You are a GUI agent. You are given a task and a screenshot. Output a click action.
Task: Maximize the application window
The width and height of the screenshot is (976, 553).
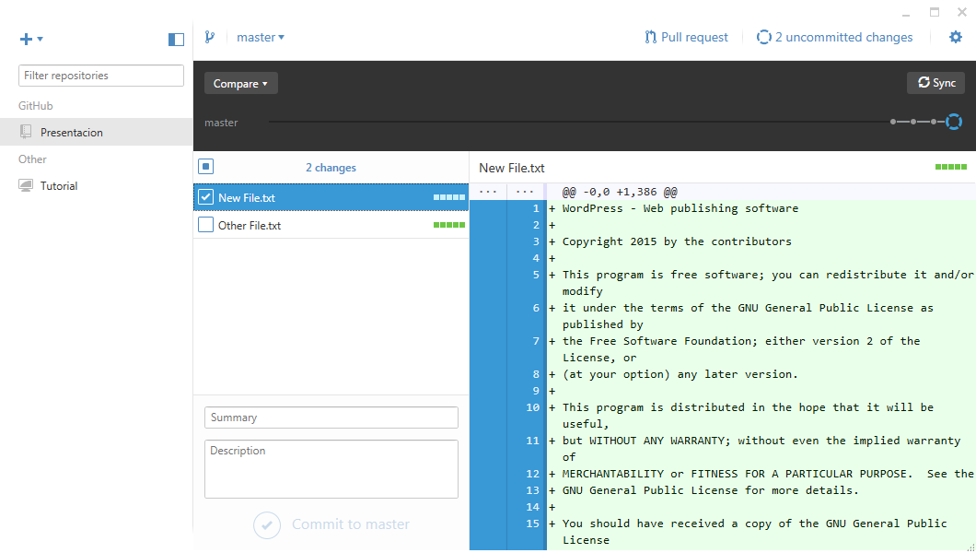[x=935, y=12]
